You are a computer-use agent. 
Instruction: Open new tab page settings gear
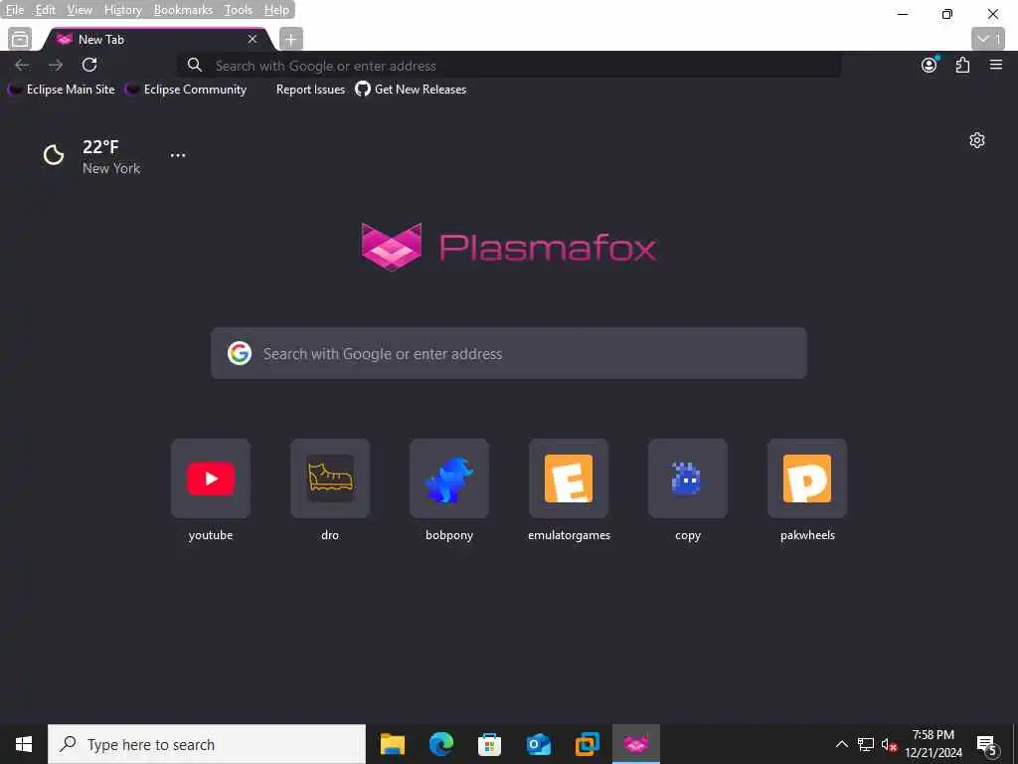click(977, 140)
